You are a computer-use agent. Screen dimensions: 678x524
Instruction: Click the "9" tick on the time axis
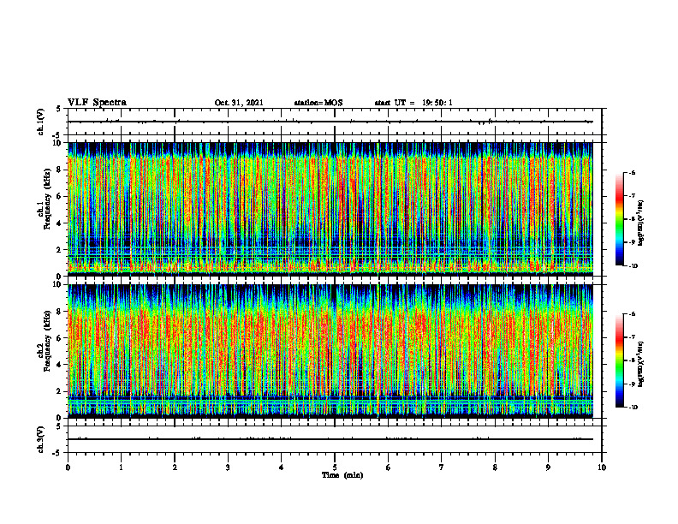coord(548,467)
